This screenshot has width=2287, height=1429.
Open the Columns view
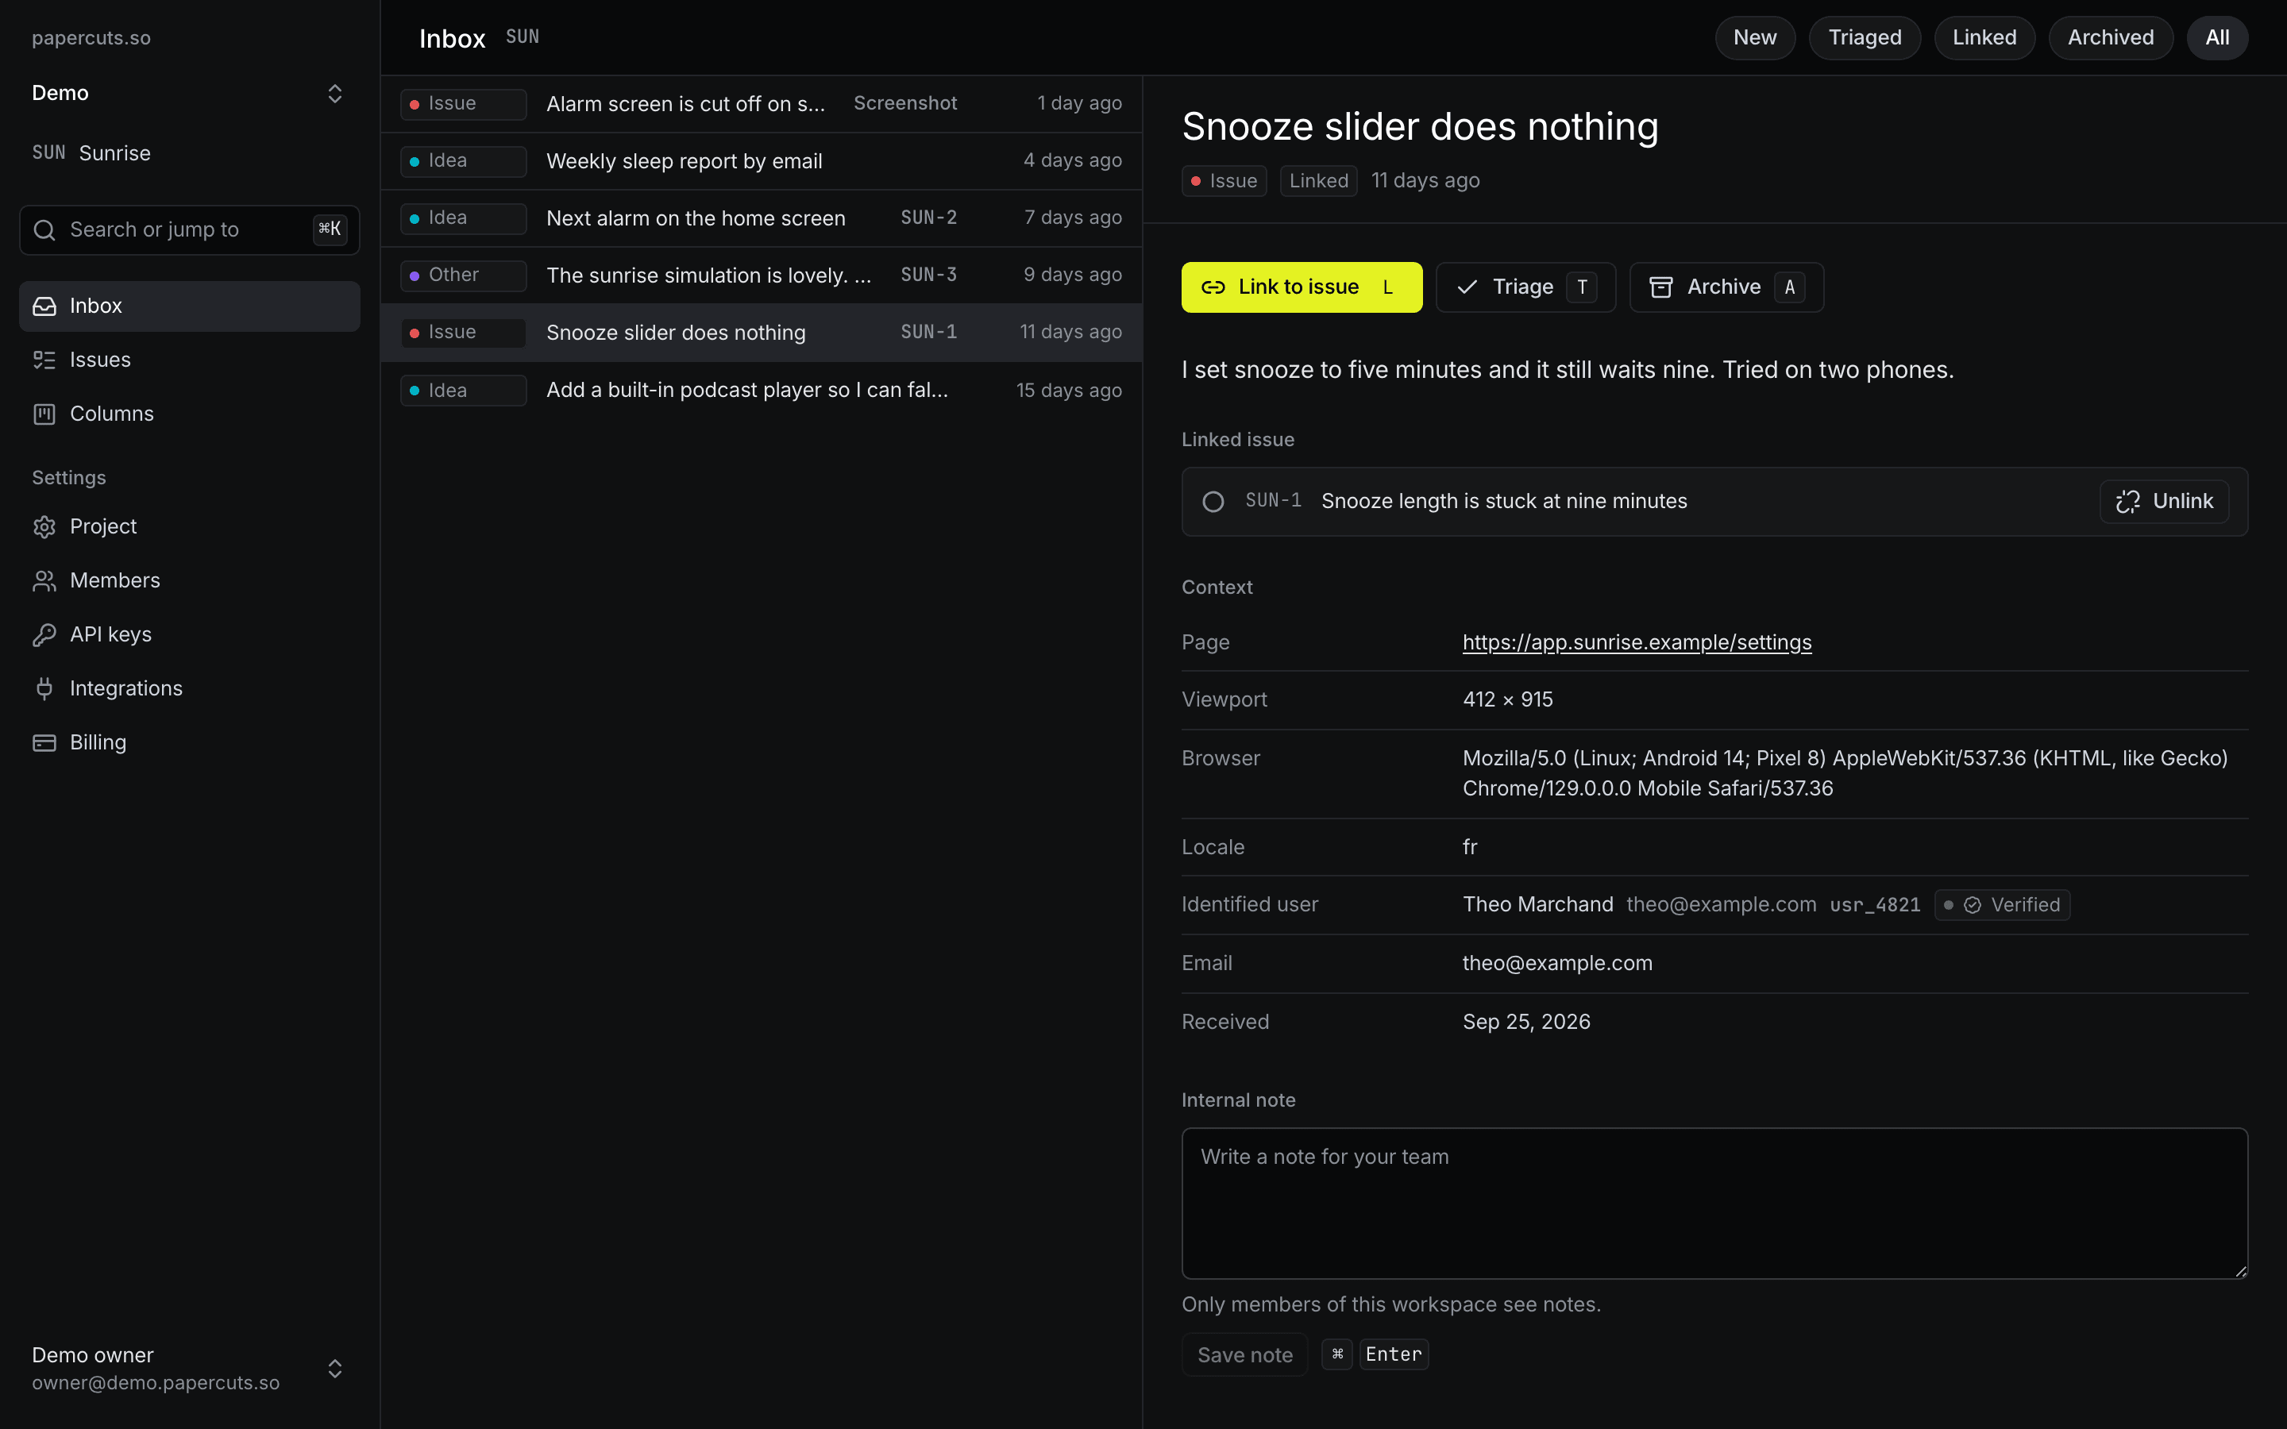189,414
